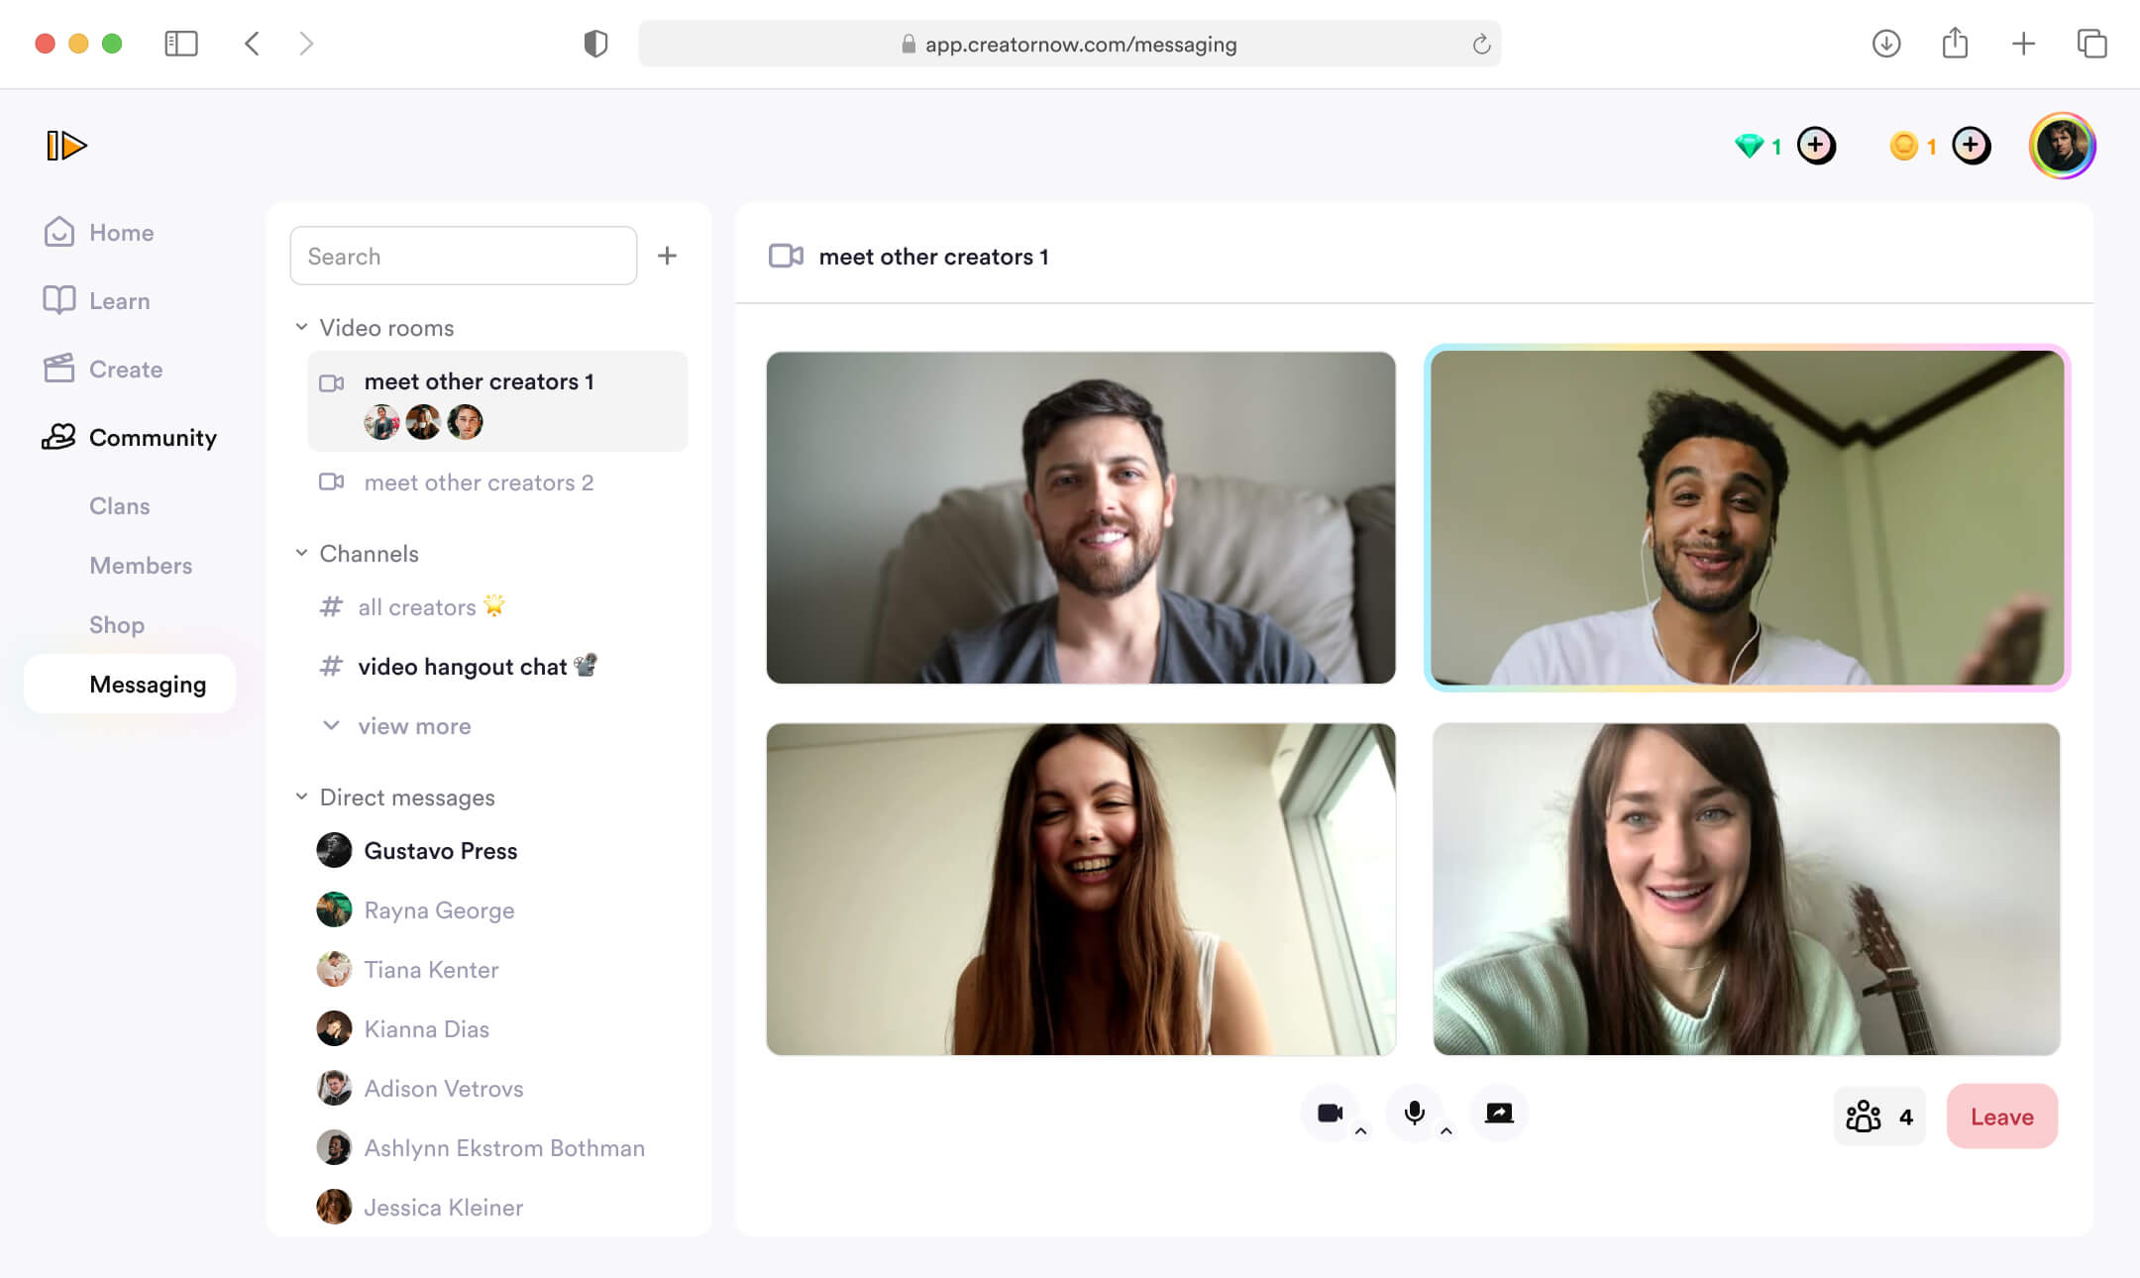Select meet other creators 2 video room
This screenshot has width=2140, height=1278.
pyautogui.click(x=478, y=482)
